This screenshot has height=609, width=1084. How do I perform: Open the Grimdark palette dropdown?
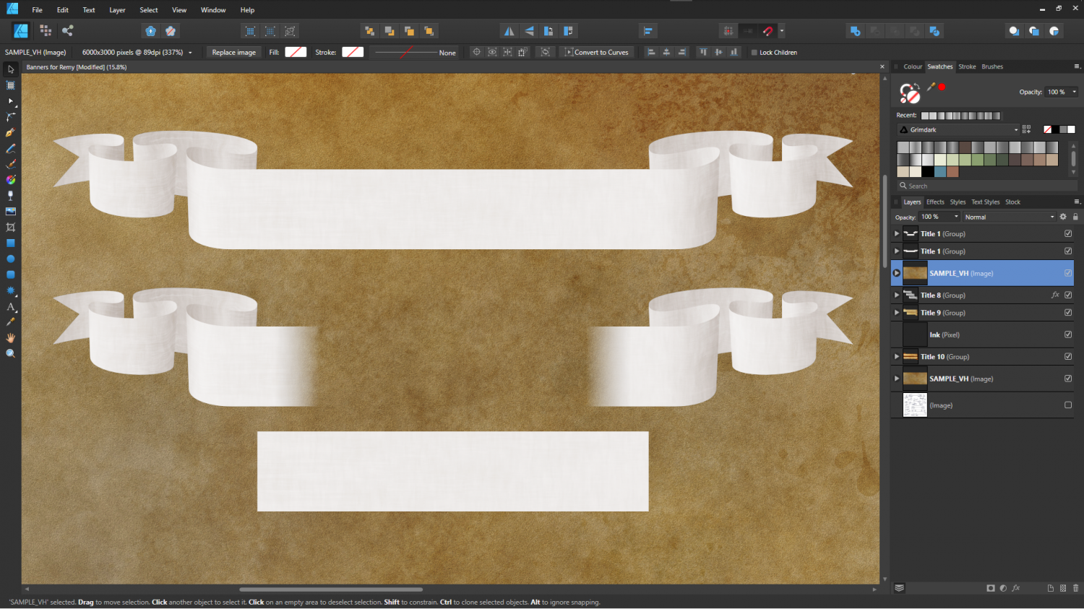coord(958,129)
